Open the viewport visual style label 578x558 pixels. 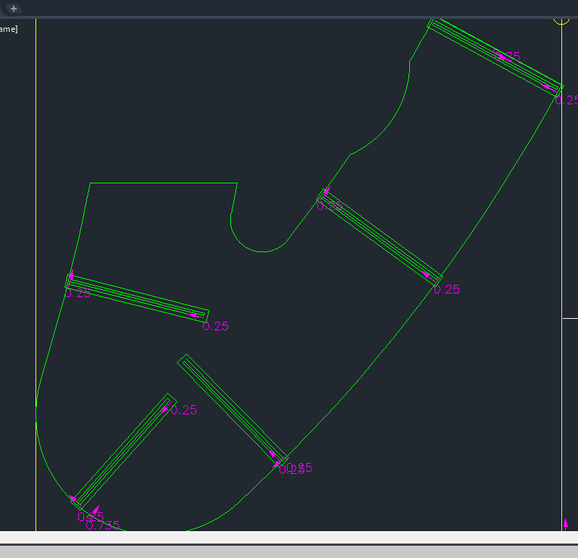9,29
